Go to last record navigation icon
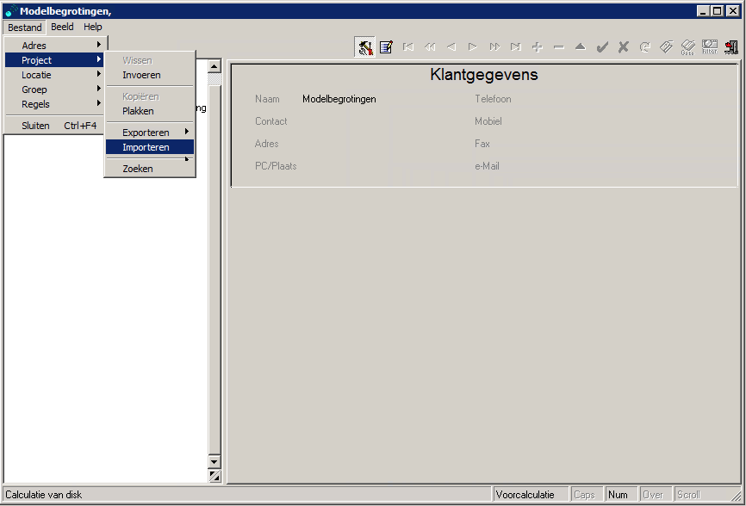 pos(516,47)
